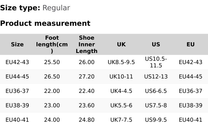
Task: Click the Product measurement heading
Action: pyautogui.click(x=45, y=23)
